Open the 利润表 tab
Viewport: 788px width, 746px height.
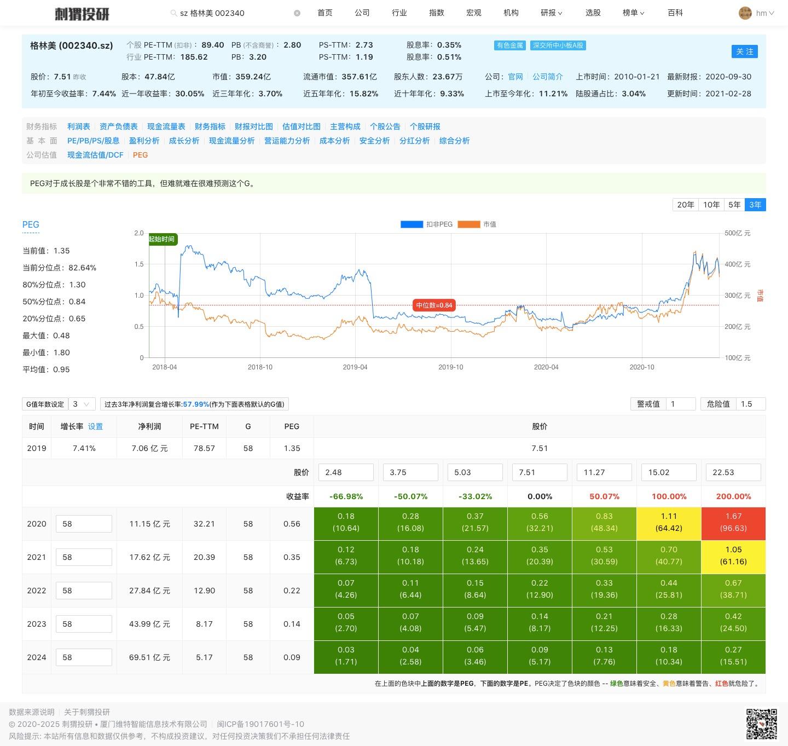click(78, 126)
